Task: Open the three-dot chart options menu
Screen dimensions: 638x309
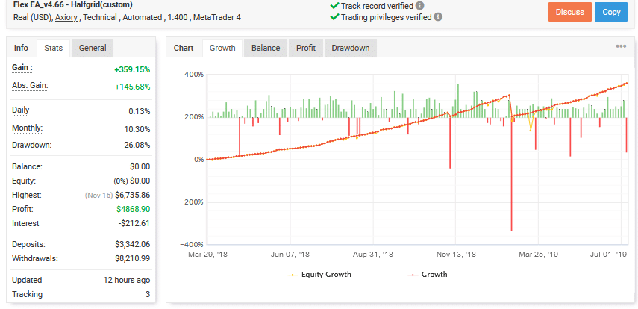Action: [x=621, y=47]
